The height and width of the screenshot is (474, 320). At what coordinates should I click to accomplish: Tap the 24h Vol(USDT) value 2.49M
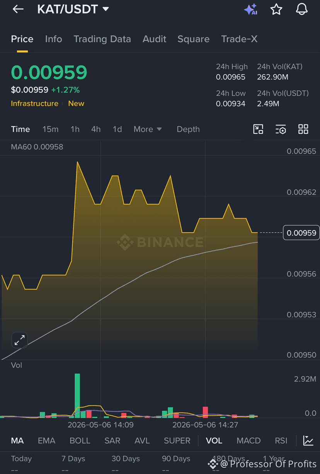coord(268,104)
